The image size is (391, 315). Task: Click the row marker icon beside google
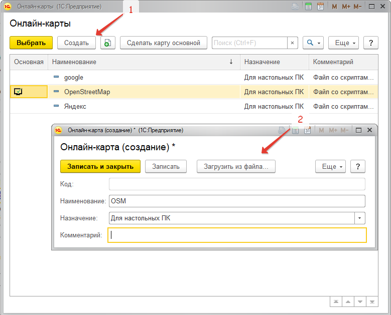tap(56, 77)
